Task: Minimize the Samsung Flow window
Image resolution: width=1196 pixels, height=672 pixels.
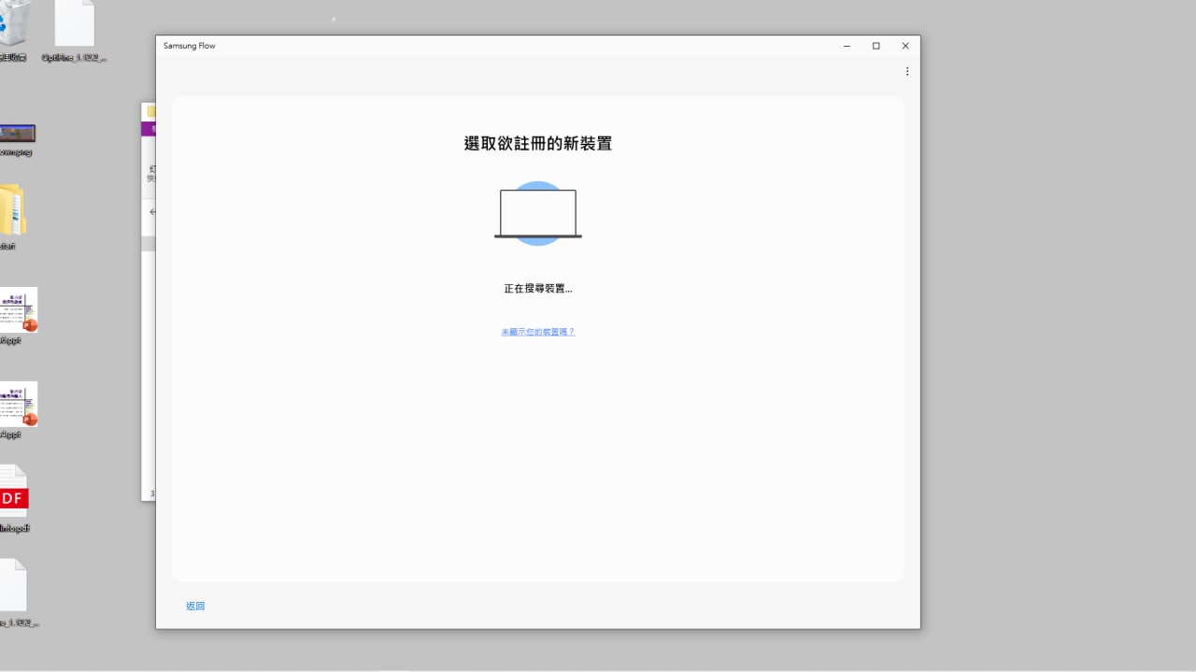Action: click(x=847, y=46)
